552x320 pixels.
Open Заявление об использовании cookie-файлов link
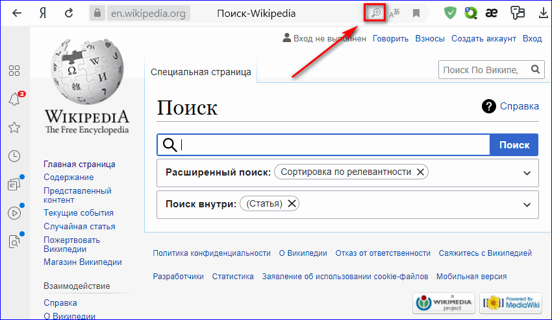coord(345,277)
